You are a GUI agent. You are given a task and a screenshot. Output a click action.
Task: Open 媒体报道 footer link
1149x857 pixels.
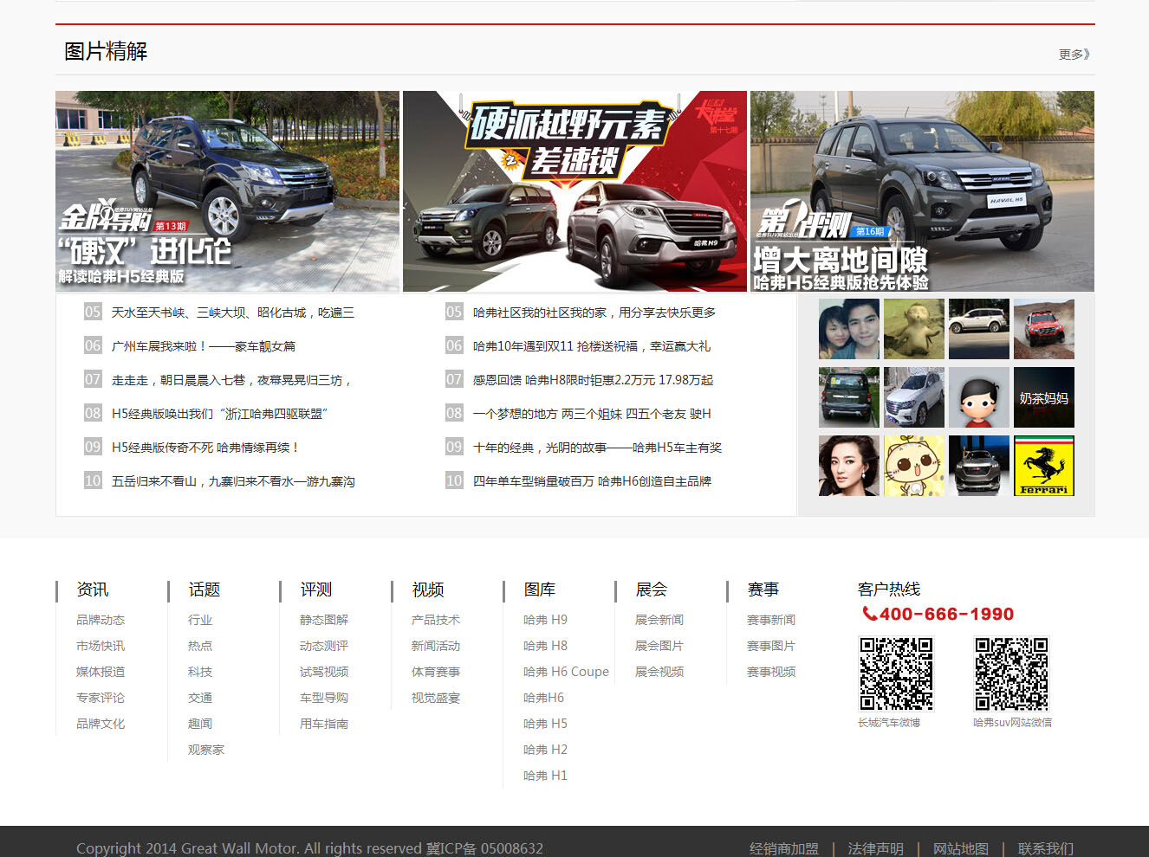pyautogui.click(x=101, y=672)
